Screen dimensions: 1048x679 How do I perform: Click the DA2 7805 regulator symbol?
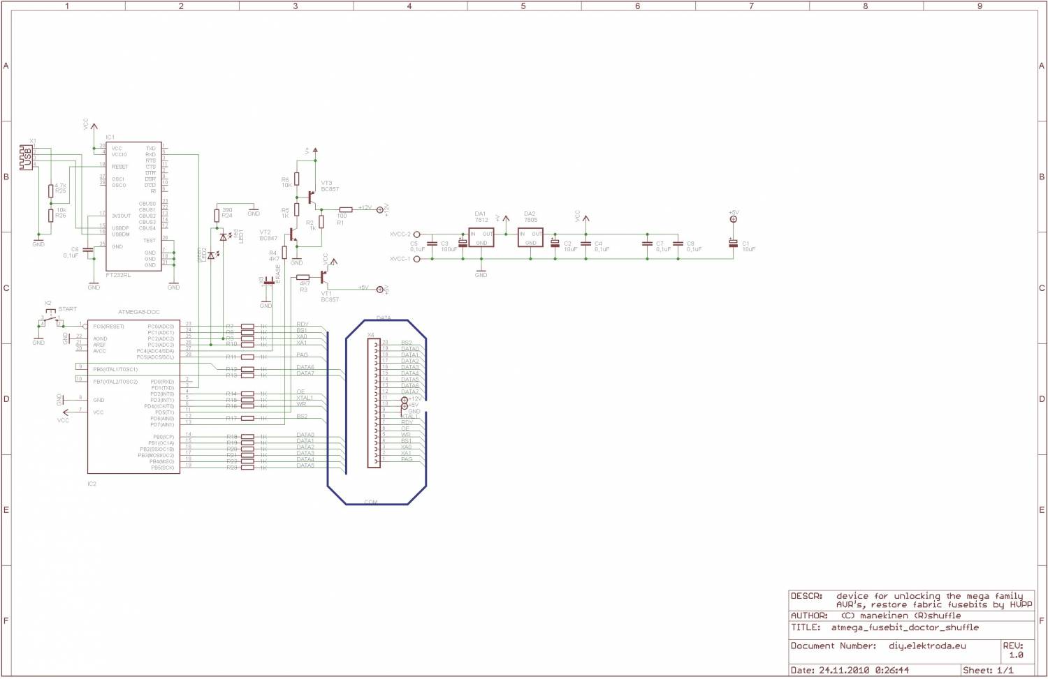click(x=530, y=237)
